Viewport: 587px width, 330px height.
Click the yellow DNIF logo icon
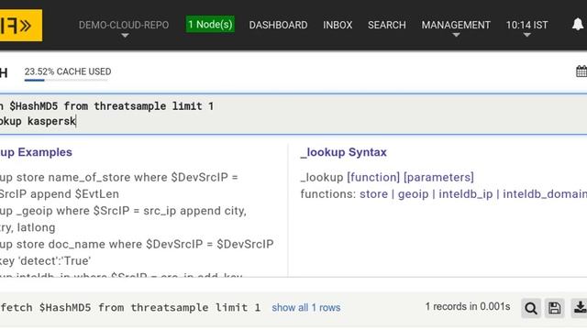click(x=20, y=25)
